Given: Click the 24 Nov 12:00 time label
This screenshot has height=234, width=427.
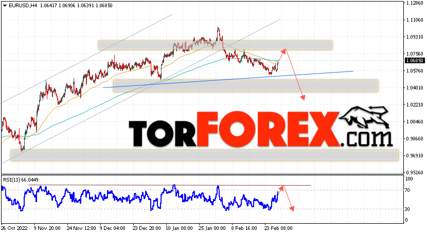Looking at the screenshot, I should tap(81, 228).
